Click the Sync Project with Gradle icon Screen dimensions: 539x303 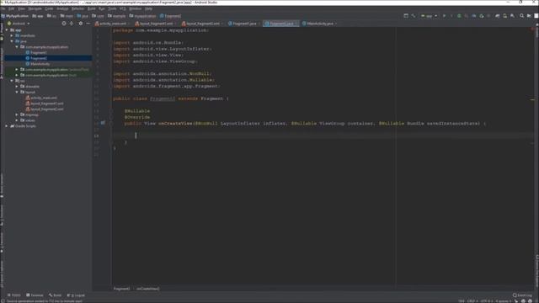[x=497, y=16]
